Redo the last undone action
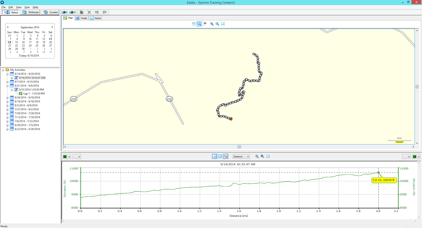This screenshot has height=228, width=422. (x=104, y=12)
